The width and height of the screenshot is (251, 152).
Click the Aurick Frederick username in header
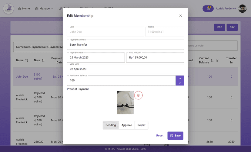(x=226, y=8)
